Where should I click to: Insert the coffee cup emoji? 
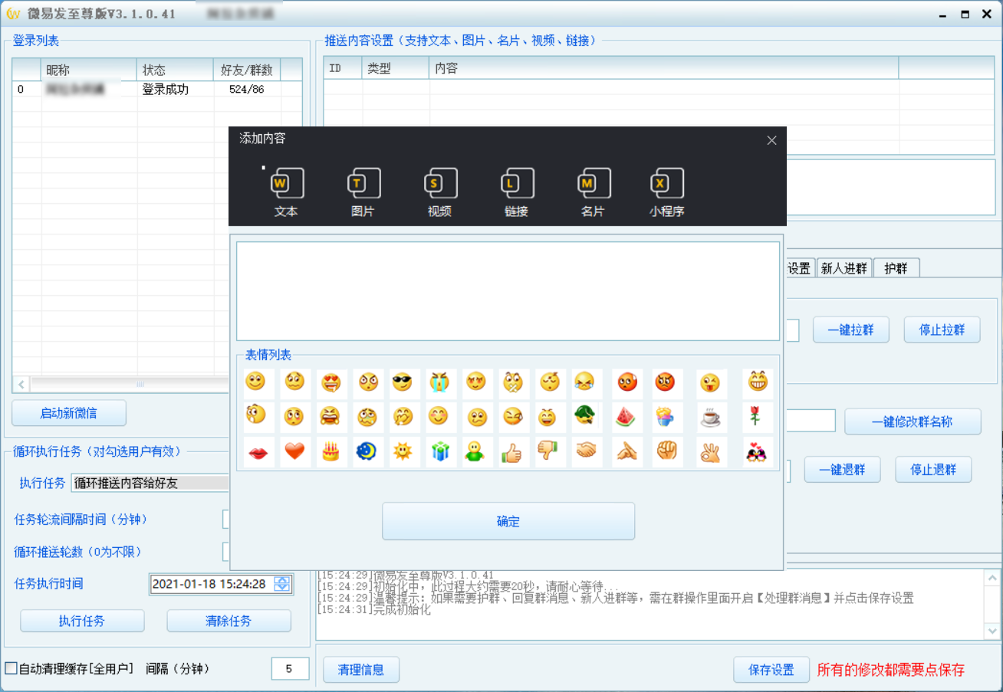pyautogui.click(x=711, y=418)
